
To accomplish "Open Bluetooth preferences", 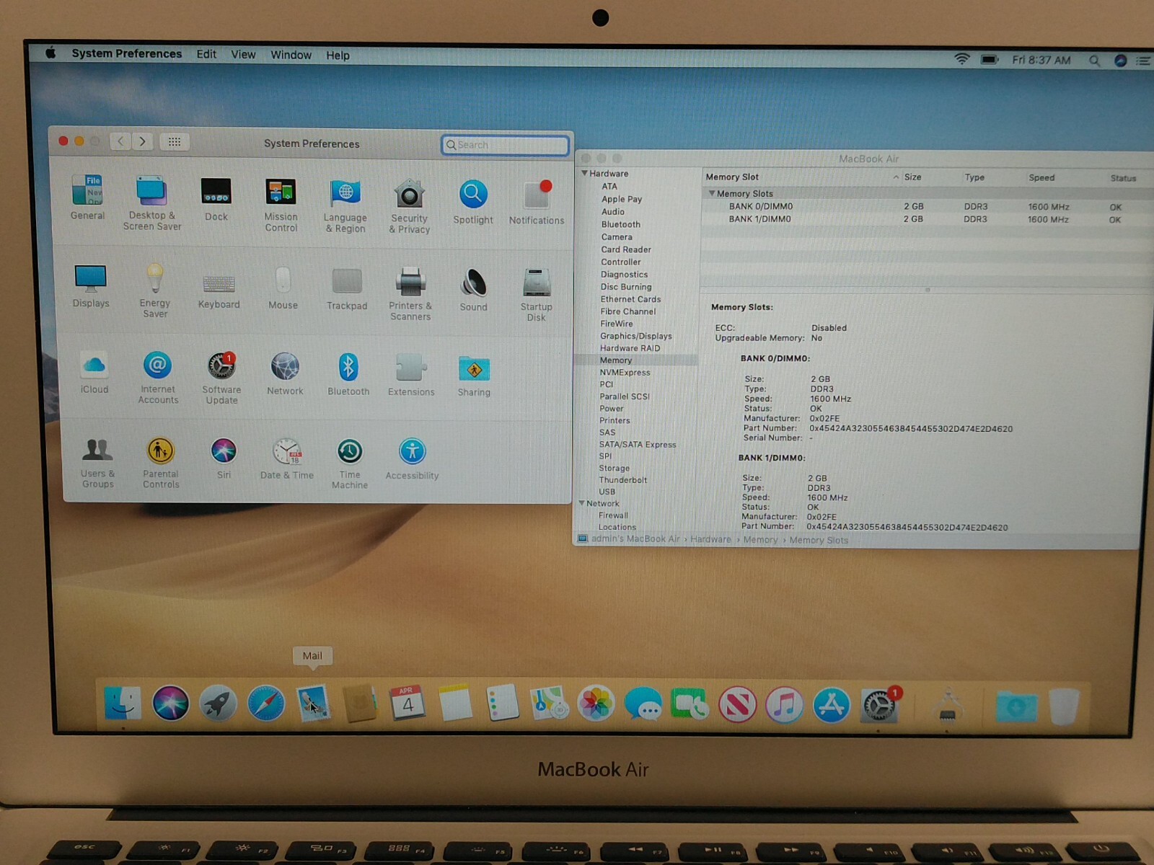I will tap(348, 375).
